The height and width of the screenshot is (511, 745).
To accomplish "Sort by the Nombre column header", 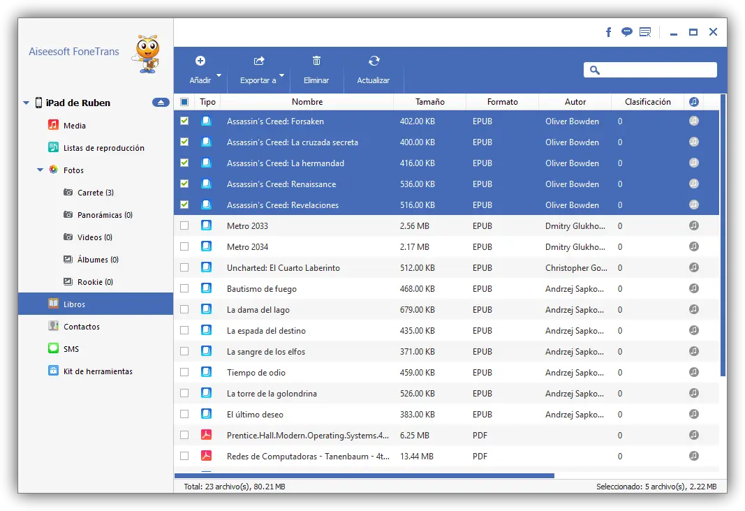I will [x=307, y=102].
